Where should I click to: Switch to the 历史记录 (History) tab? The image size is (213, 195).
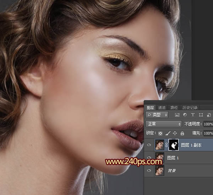tap(190, 108)
